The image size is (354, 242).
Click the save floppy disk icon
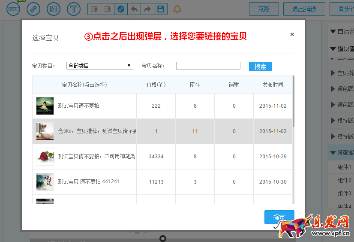click(x=160, y=9)
